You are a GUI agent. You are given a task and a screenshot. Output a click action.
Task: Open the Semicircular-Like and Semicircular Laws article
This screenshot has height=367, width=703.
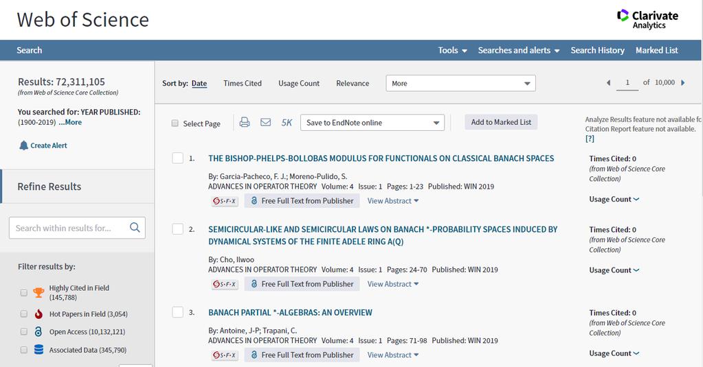383,235
